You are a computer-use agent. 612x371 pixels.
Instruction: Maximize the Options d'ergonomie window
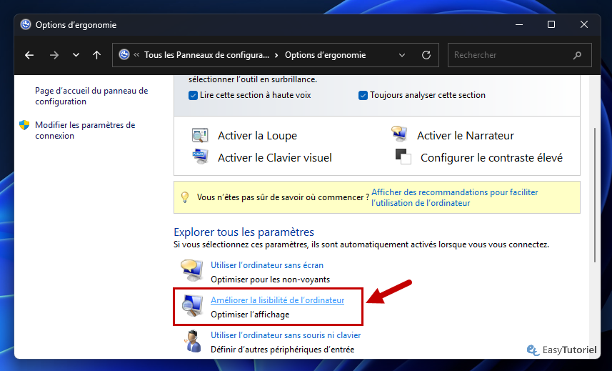[551, 24]
